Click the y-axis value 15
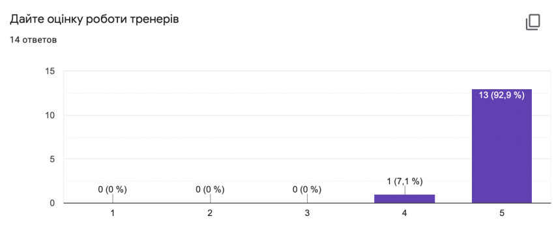Image resolution: width=554 pixels, height=244 pixels. pyautogui.click(x=50, y=71)
